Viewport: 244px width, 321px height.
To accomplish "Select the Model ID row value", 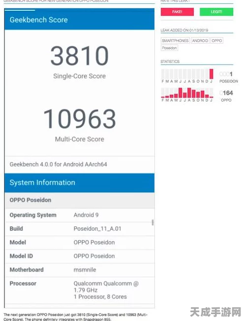I will pos(94,256).
